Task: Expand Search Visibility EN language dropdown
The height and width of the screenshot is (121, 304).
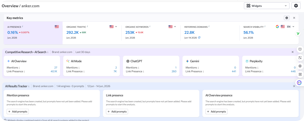Action: coord(290,27)
